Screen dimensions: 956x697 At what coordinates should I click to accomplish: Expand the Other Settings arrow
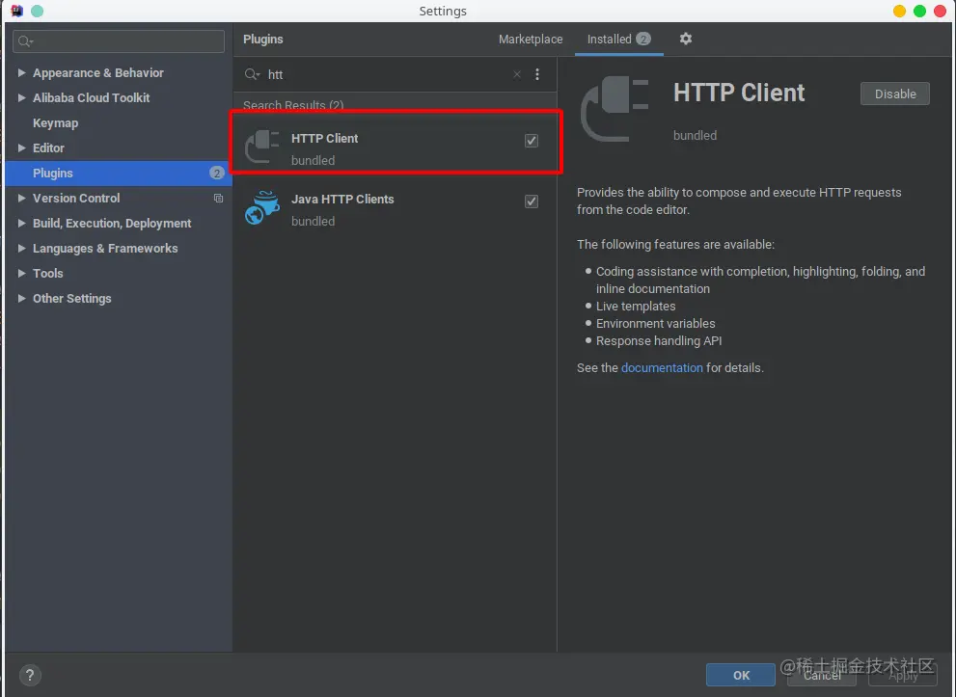tap(22, 298)
